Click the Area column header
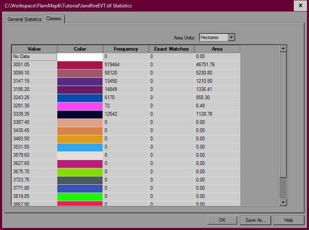 pos(217,49)
